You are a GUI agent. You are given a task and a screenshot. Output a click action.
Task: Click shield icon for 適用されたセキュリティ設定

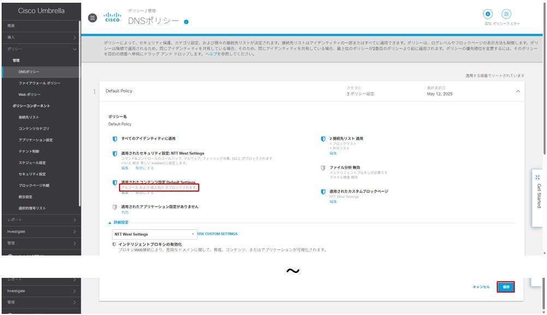115,153
